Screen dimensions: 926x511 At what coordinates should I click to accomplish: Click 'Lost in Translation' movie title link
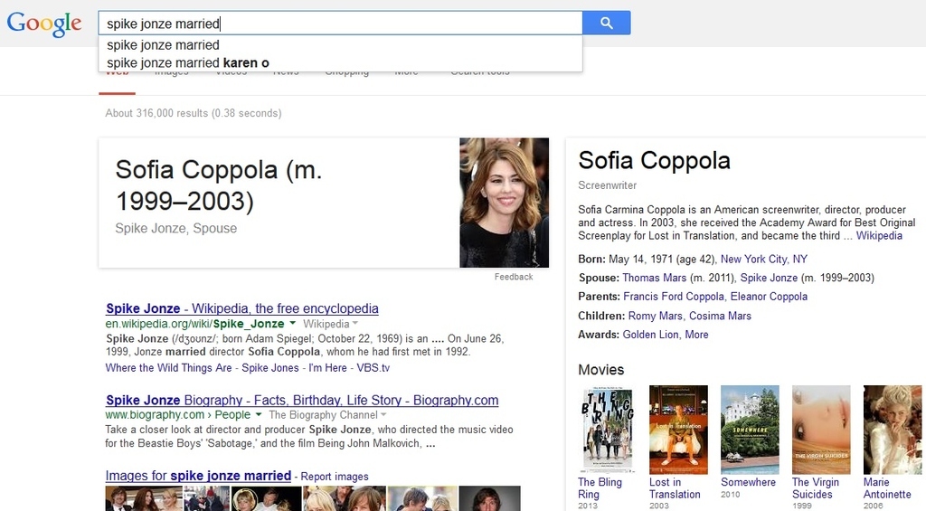pos(675,488)
